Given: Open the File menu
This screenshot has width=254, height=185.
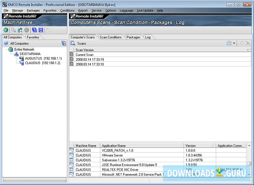Looking at the screenshot, I should 6,11.
